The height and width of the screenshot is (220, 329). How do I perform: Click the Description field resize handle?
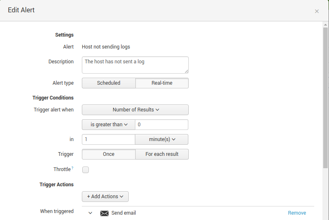click(186, 71)
